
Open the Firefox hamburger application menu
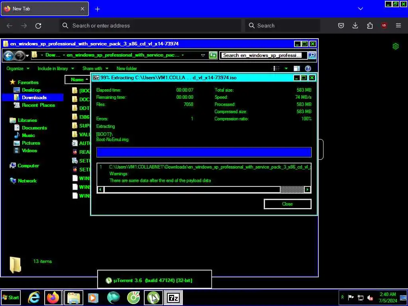tap(398, 25)
